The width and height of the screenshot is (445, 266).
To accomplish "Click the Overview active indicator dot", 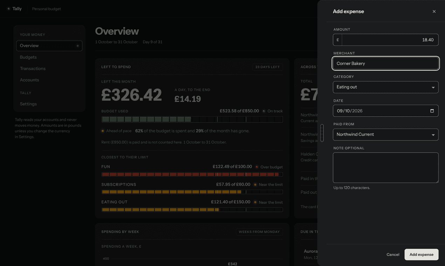I will point(78,46).
